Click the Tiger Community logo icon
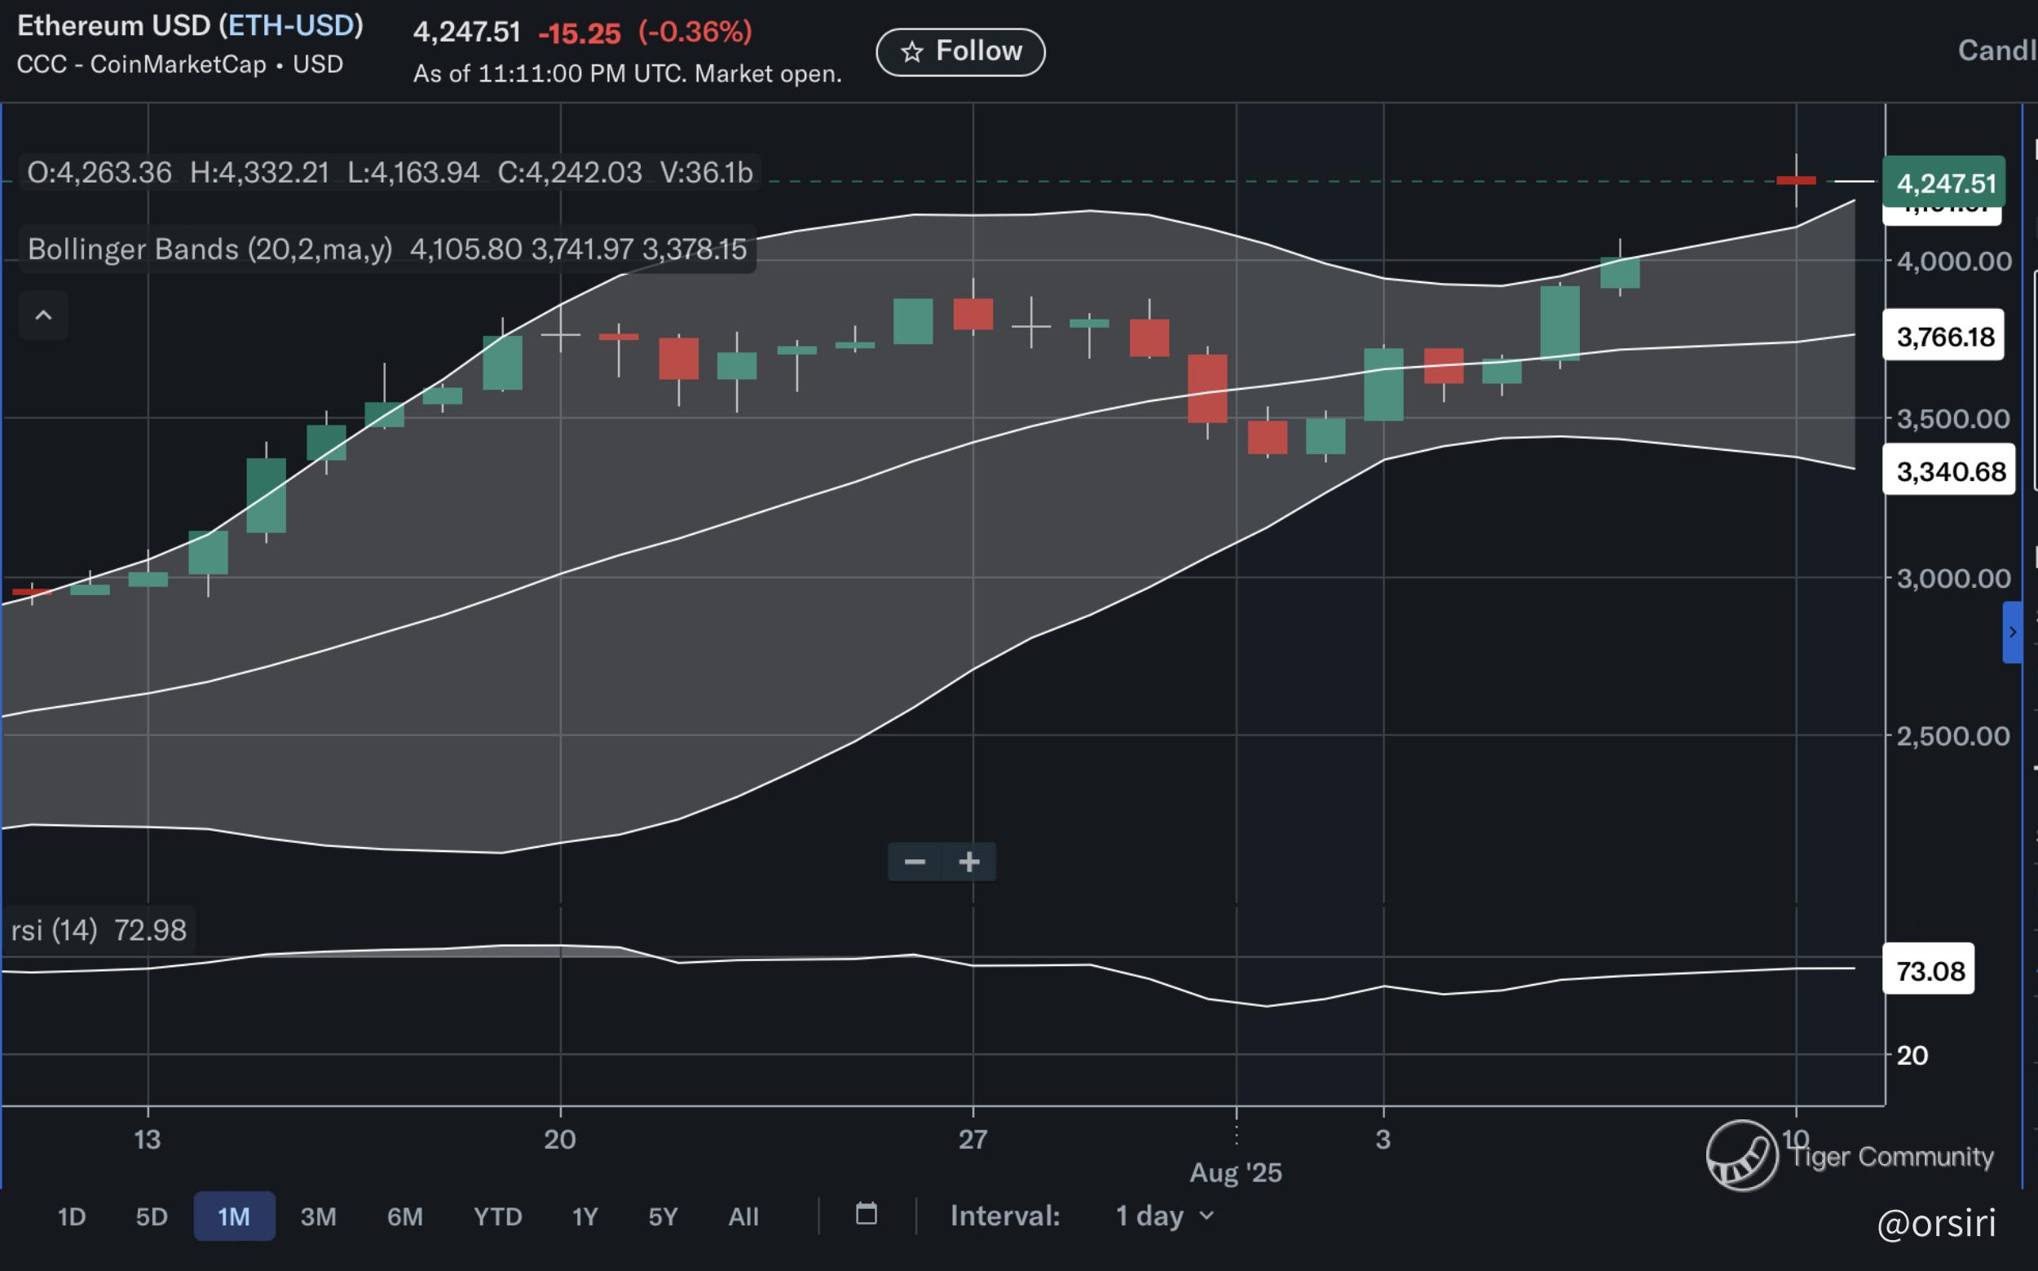The height and width of the screenshot is (1271, 2038). tap(1741, 1155)
